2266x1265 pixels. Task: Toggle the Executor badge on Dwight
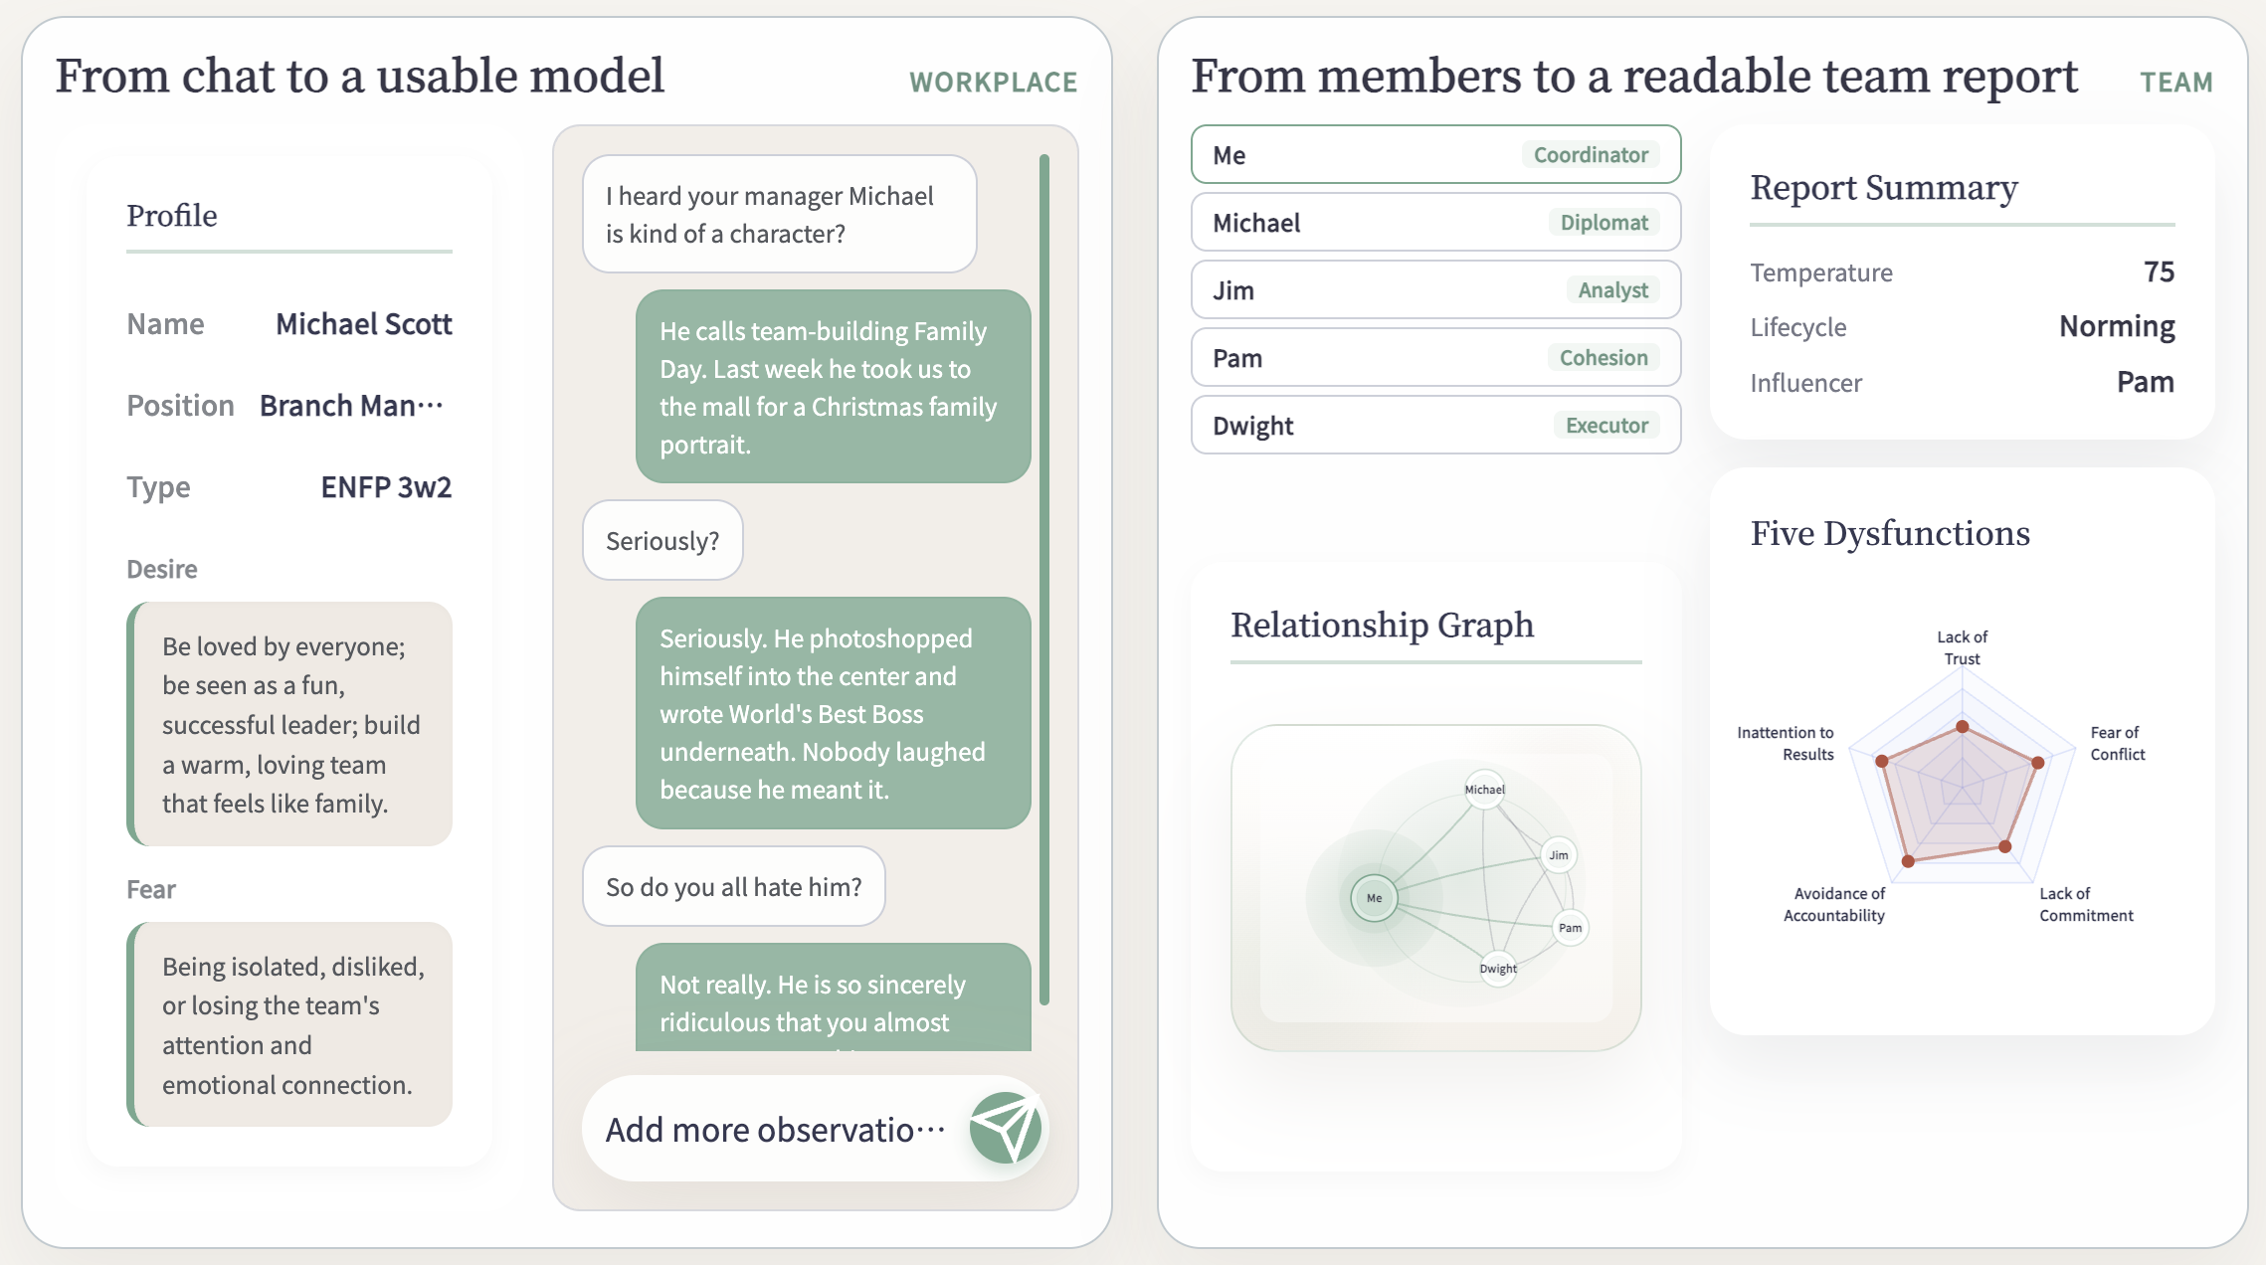click(x=1605, y=425)
